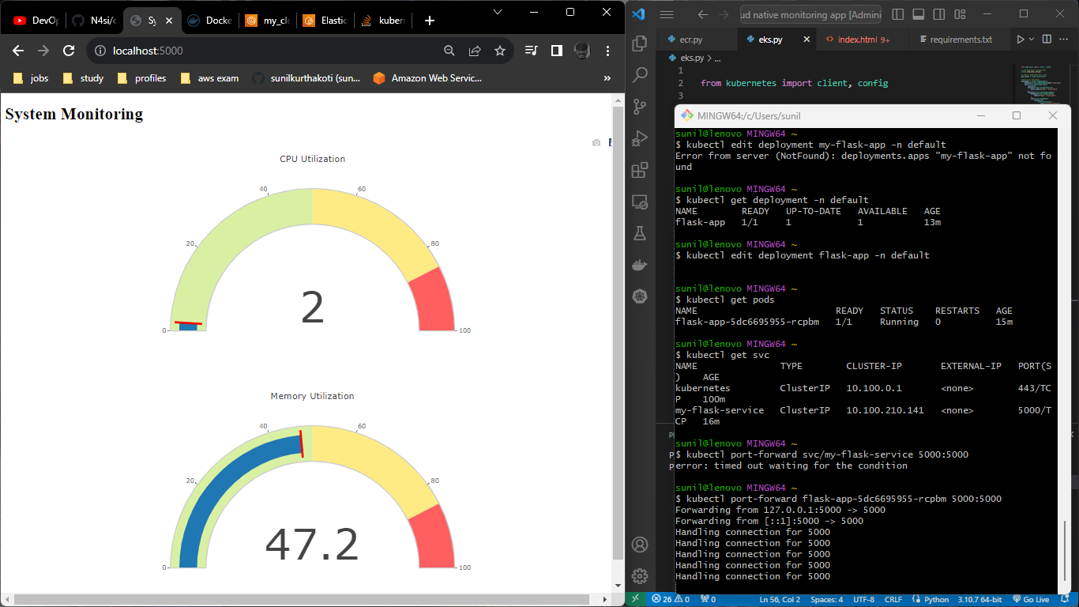Open the Accounts icon in VS Code
1079x607 pixels.
point(640,545)
